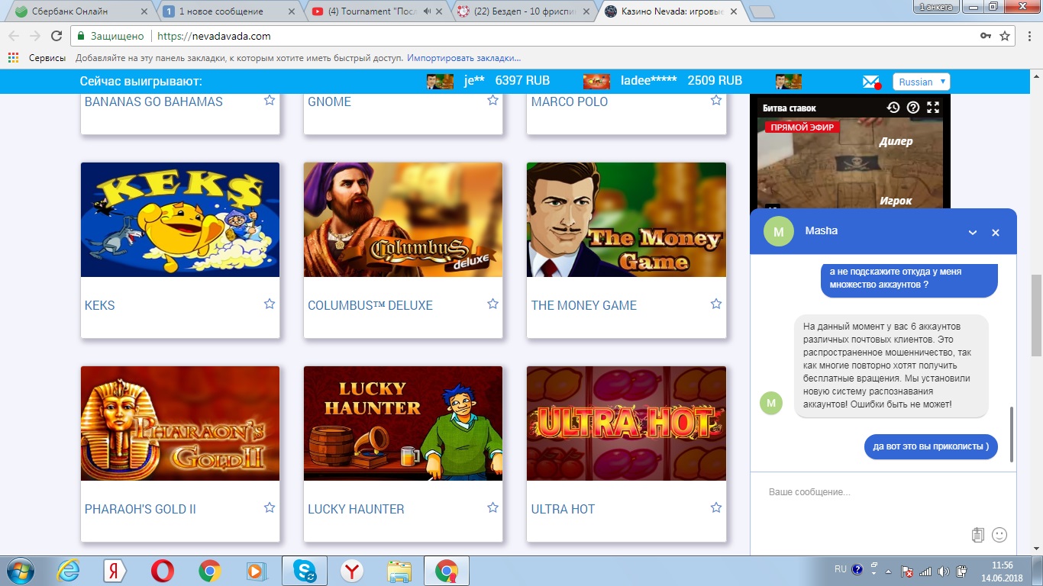Toggle favorite star for Columbus Deluxe
This screenshot has width=1043, height=586.
point(492,304)
